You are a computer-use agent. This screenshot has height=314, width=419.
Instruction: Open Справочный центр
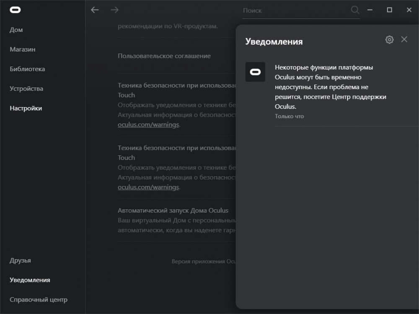click(39, 300)
